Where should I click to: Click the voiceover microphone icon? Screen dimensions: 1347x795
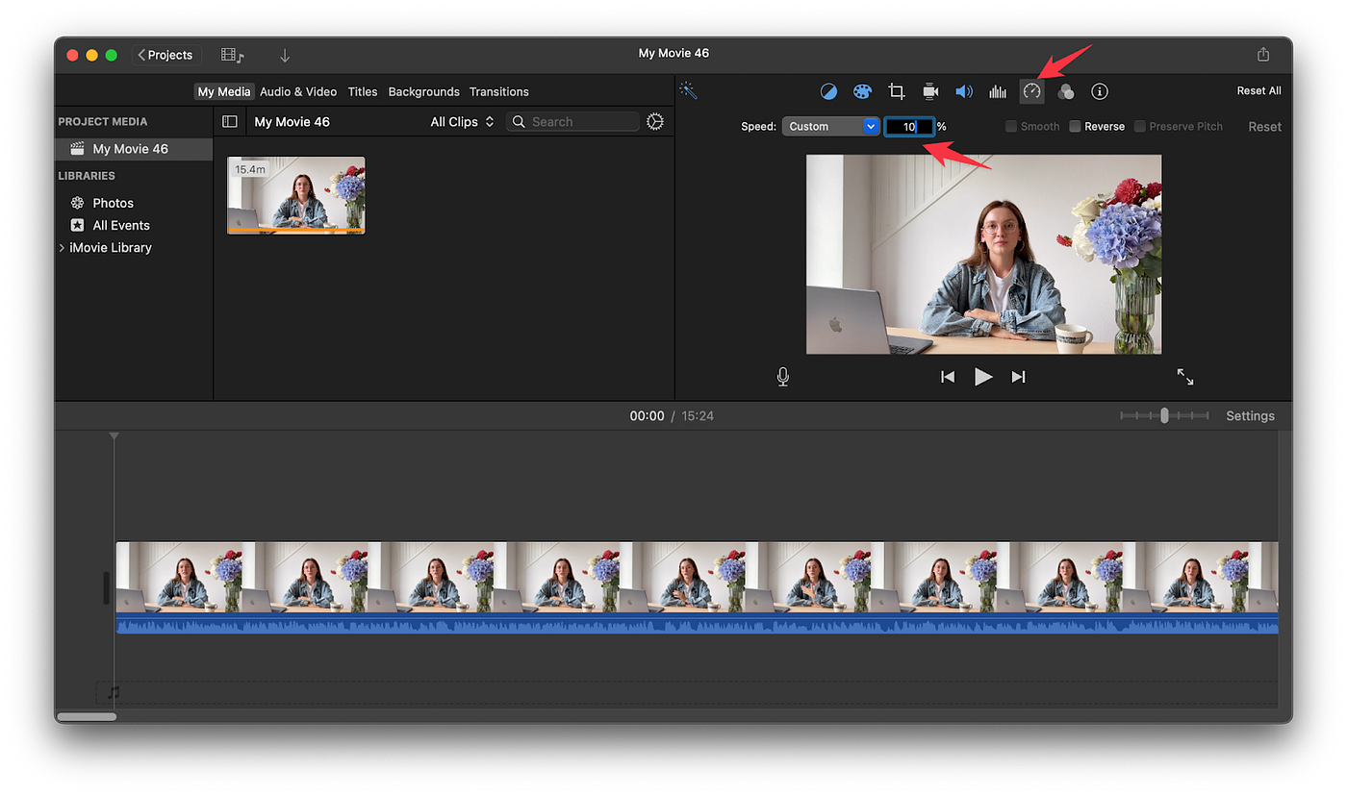(x=783, y=377)
